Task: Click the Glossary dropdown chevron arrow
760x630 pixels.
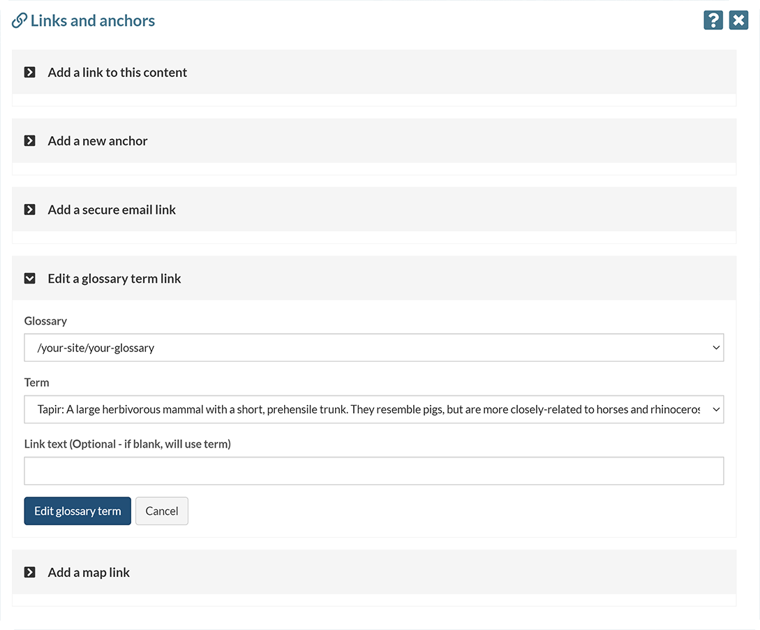Action: (716, 347)
